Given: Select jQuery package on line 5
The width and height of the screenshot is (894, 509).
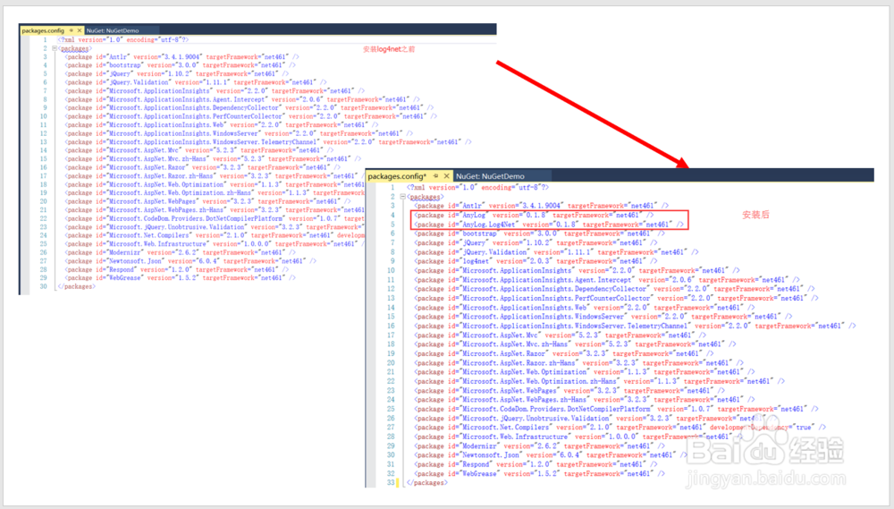Looking at the screenshot, I should pyautogui.click(x=177, y=73).
